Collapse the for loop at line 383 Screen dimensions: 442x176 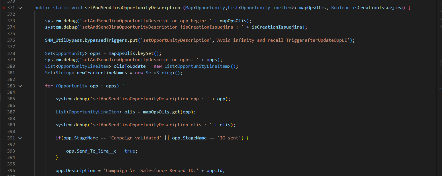pos(20,86)
